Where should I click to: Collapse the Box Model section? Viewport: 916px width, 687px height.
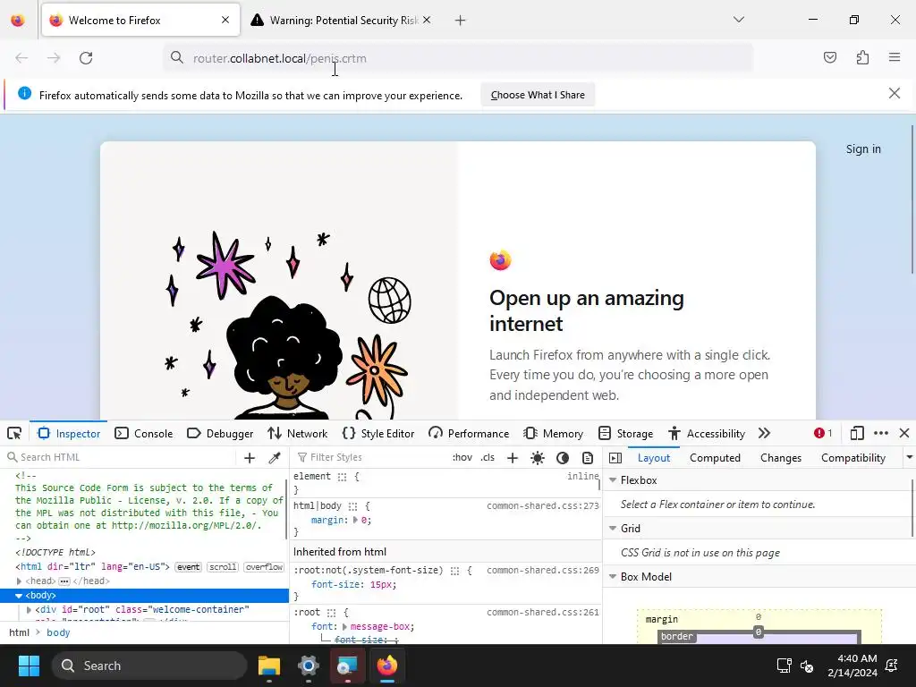pyautogui.click(x=613, y=577)
